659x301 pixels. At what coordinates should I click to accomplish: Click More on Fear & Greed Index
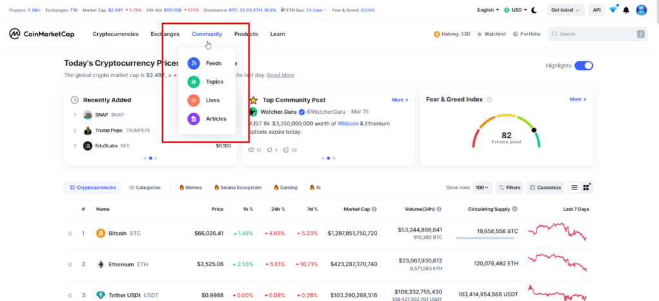pos(578,99)
